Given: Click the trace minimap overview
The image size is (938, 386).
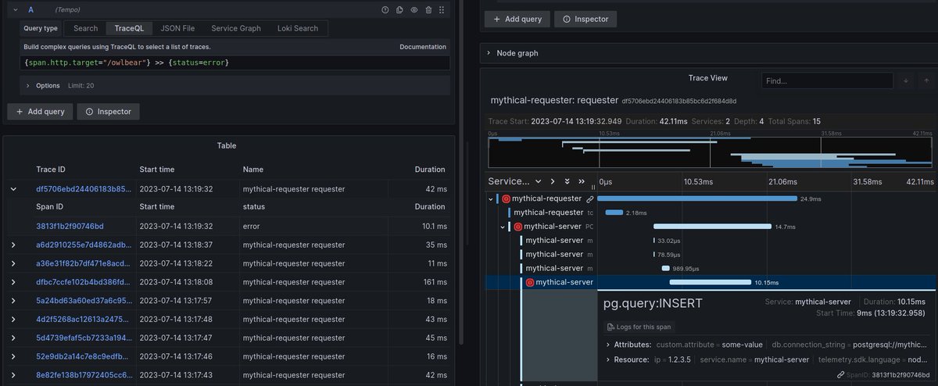Looking at the screenshot, I should tap(710, 152).
